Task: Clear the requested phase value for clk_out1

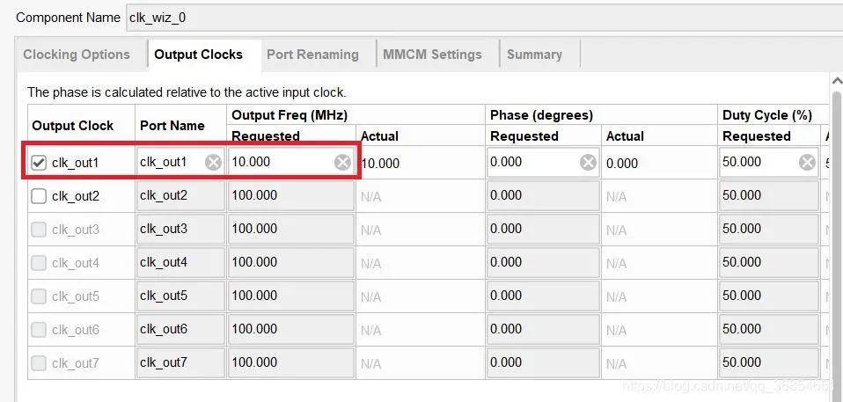Action: [588, 162]
